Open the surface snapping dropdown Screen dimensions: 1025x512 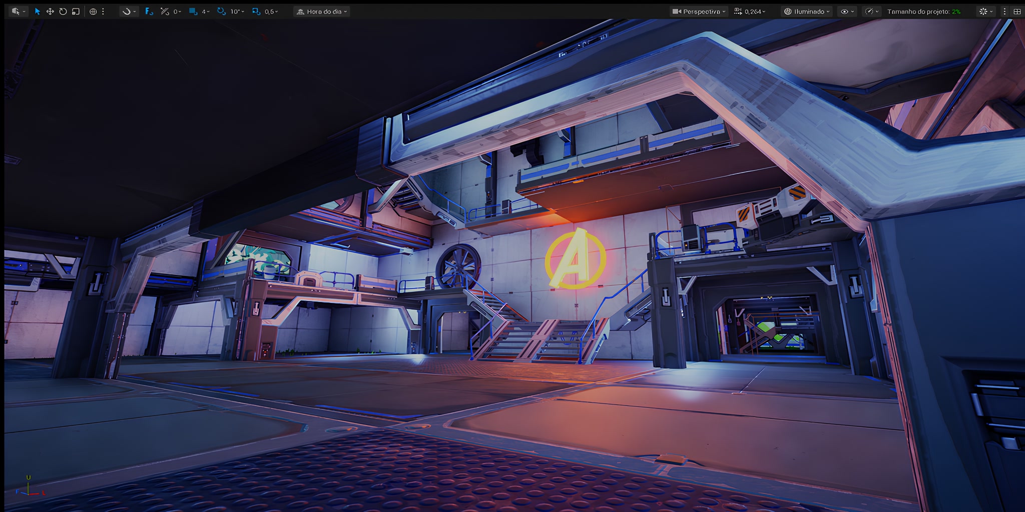tap(129, 11)
